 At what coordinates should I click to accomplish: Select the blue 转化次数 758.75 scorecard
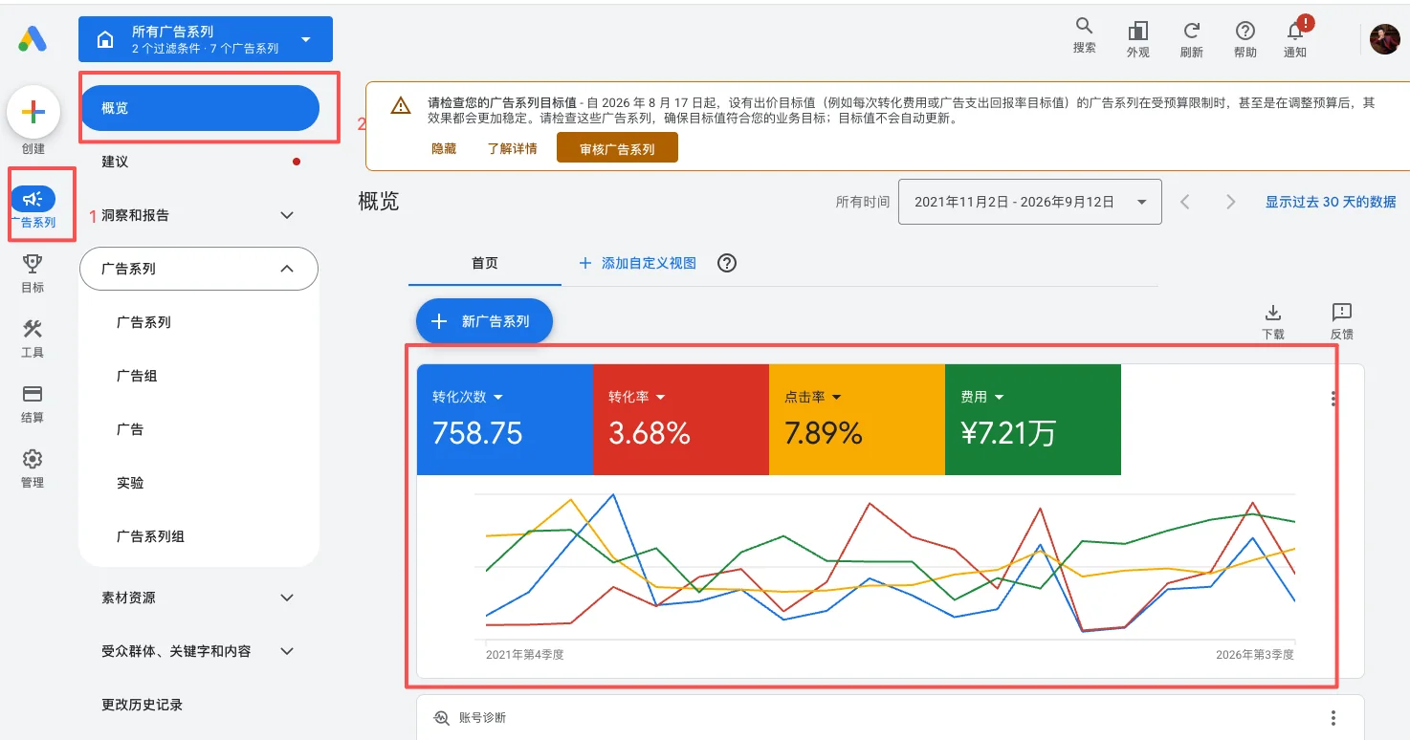505,419
